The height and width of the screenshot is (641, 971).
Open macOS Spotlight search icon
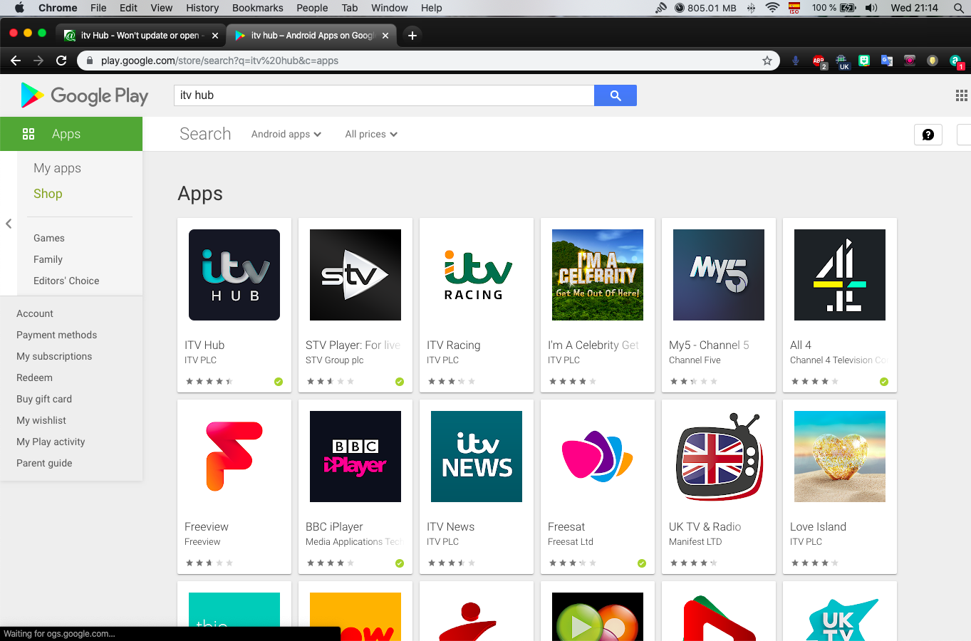tap(958, 8)
